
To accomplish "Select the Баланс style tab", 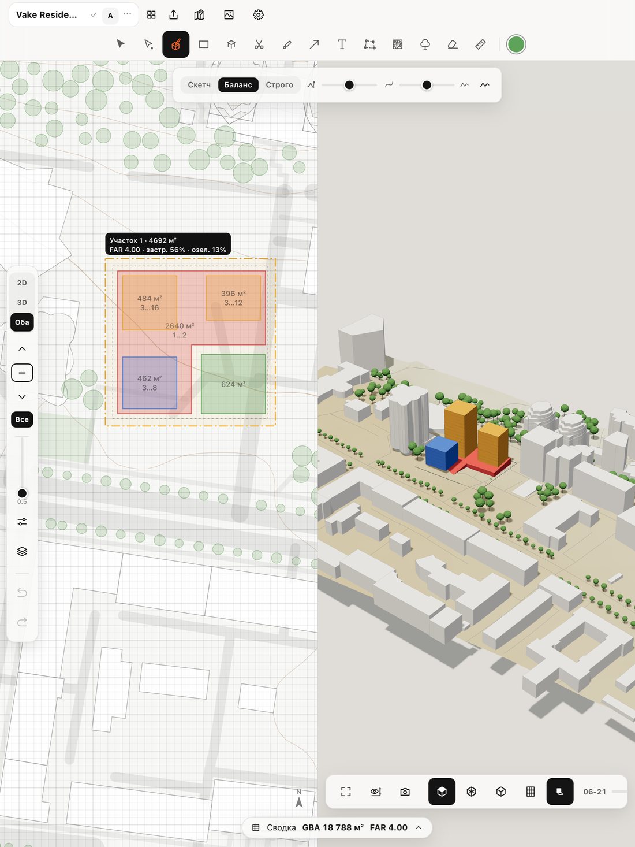I will pyautogui.click(x=238, y=85).
